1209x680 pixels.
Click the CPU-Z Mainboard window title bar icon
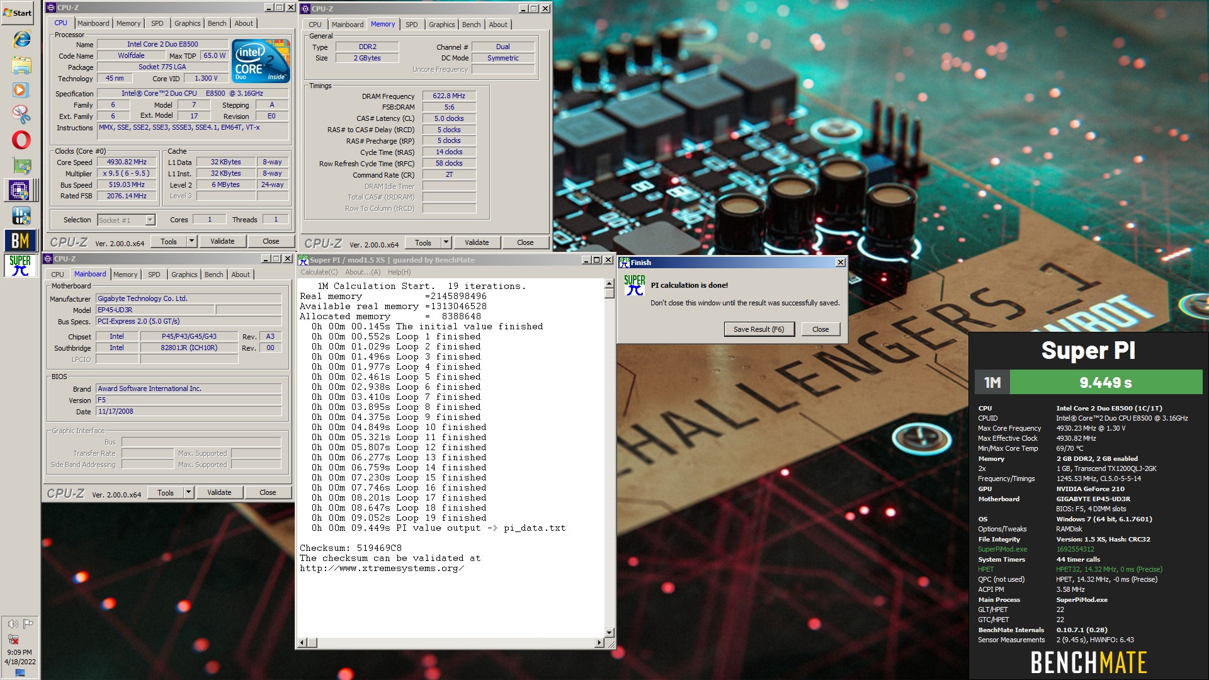tap(48, 259)
